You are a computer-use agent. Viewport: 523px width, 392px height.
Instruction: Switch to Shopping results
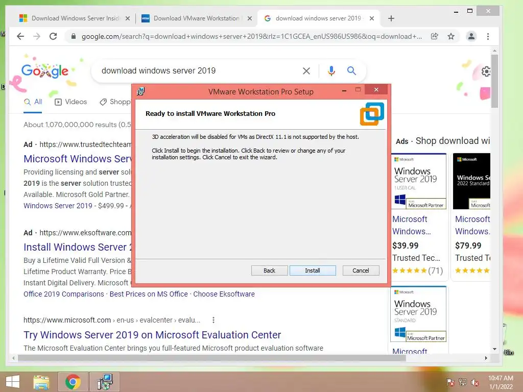coord(115,102)
